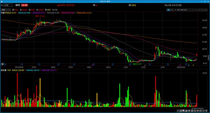Zoom out chart with the minus icon
This screenshot has width=210, height=113.
(203, 111)
